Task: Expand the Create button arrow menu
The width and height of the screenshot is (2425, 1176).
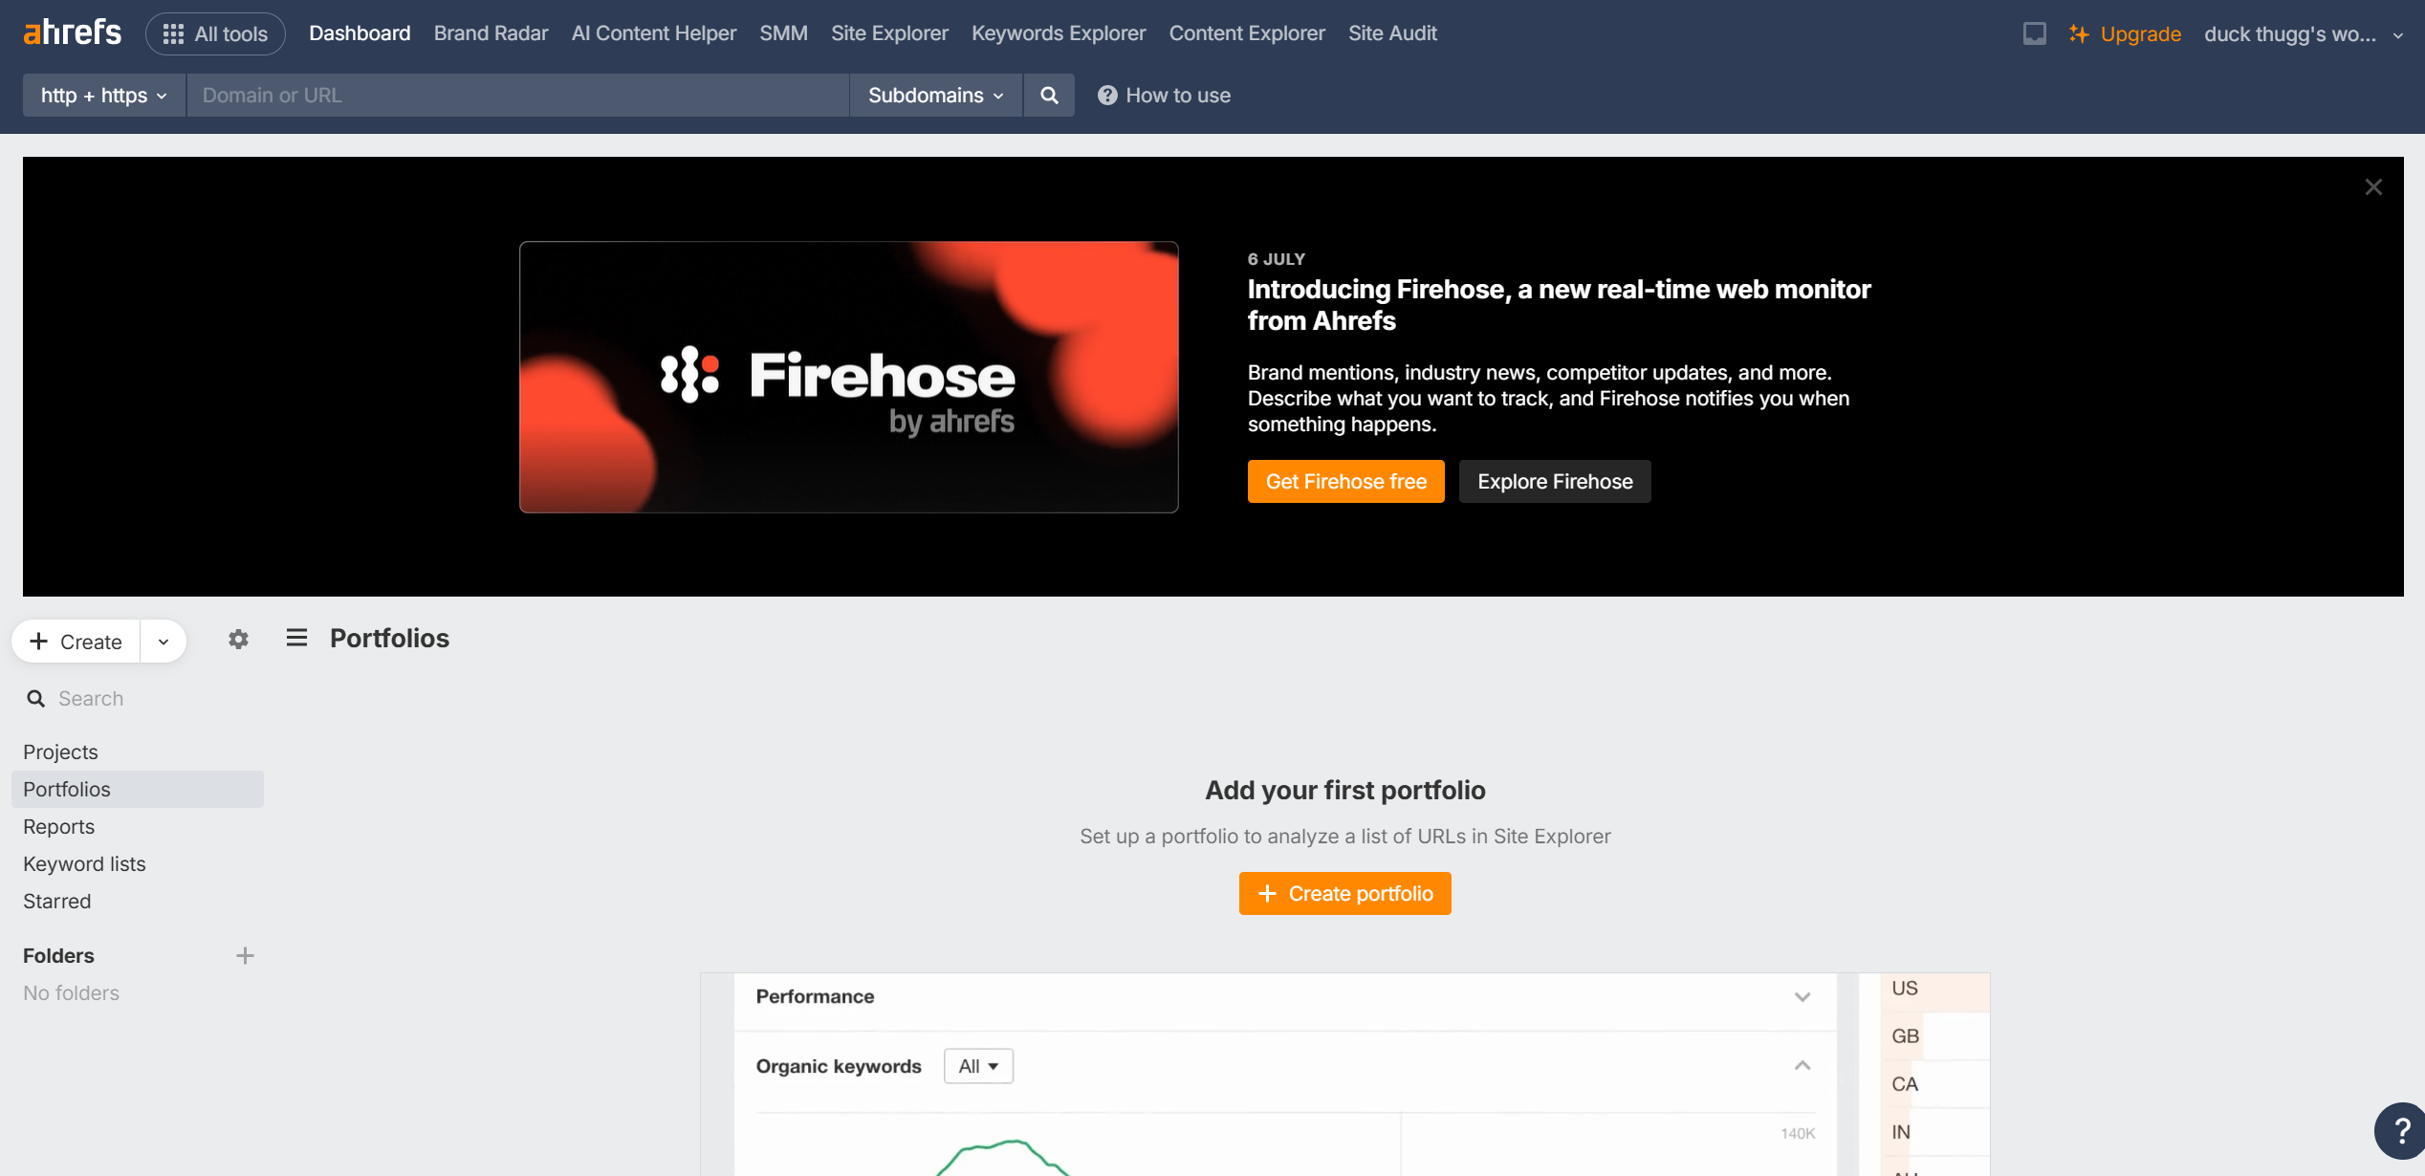Action: (x=164, y=642)
